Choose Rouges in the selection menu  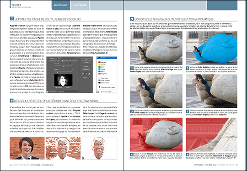pyautogui.click(x=103, y=62)
